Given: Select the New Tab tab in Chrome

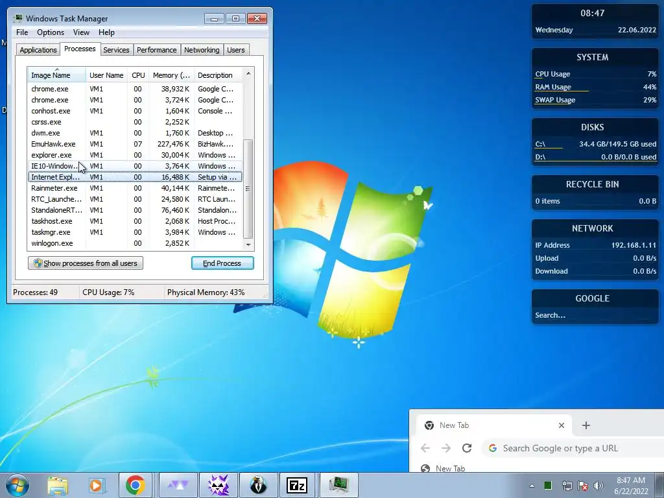Looking at the screenshot, I should click(493, 425).
